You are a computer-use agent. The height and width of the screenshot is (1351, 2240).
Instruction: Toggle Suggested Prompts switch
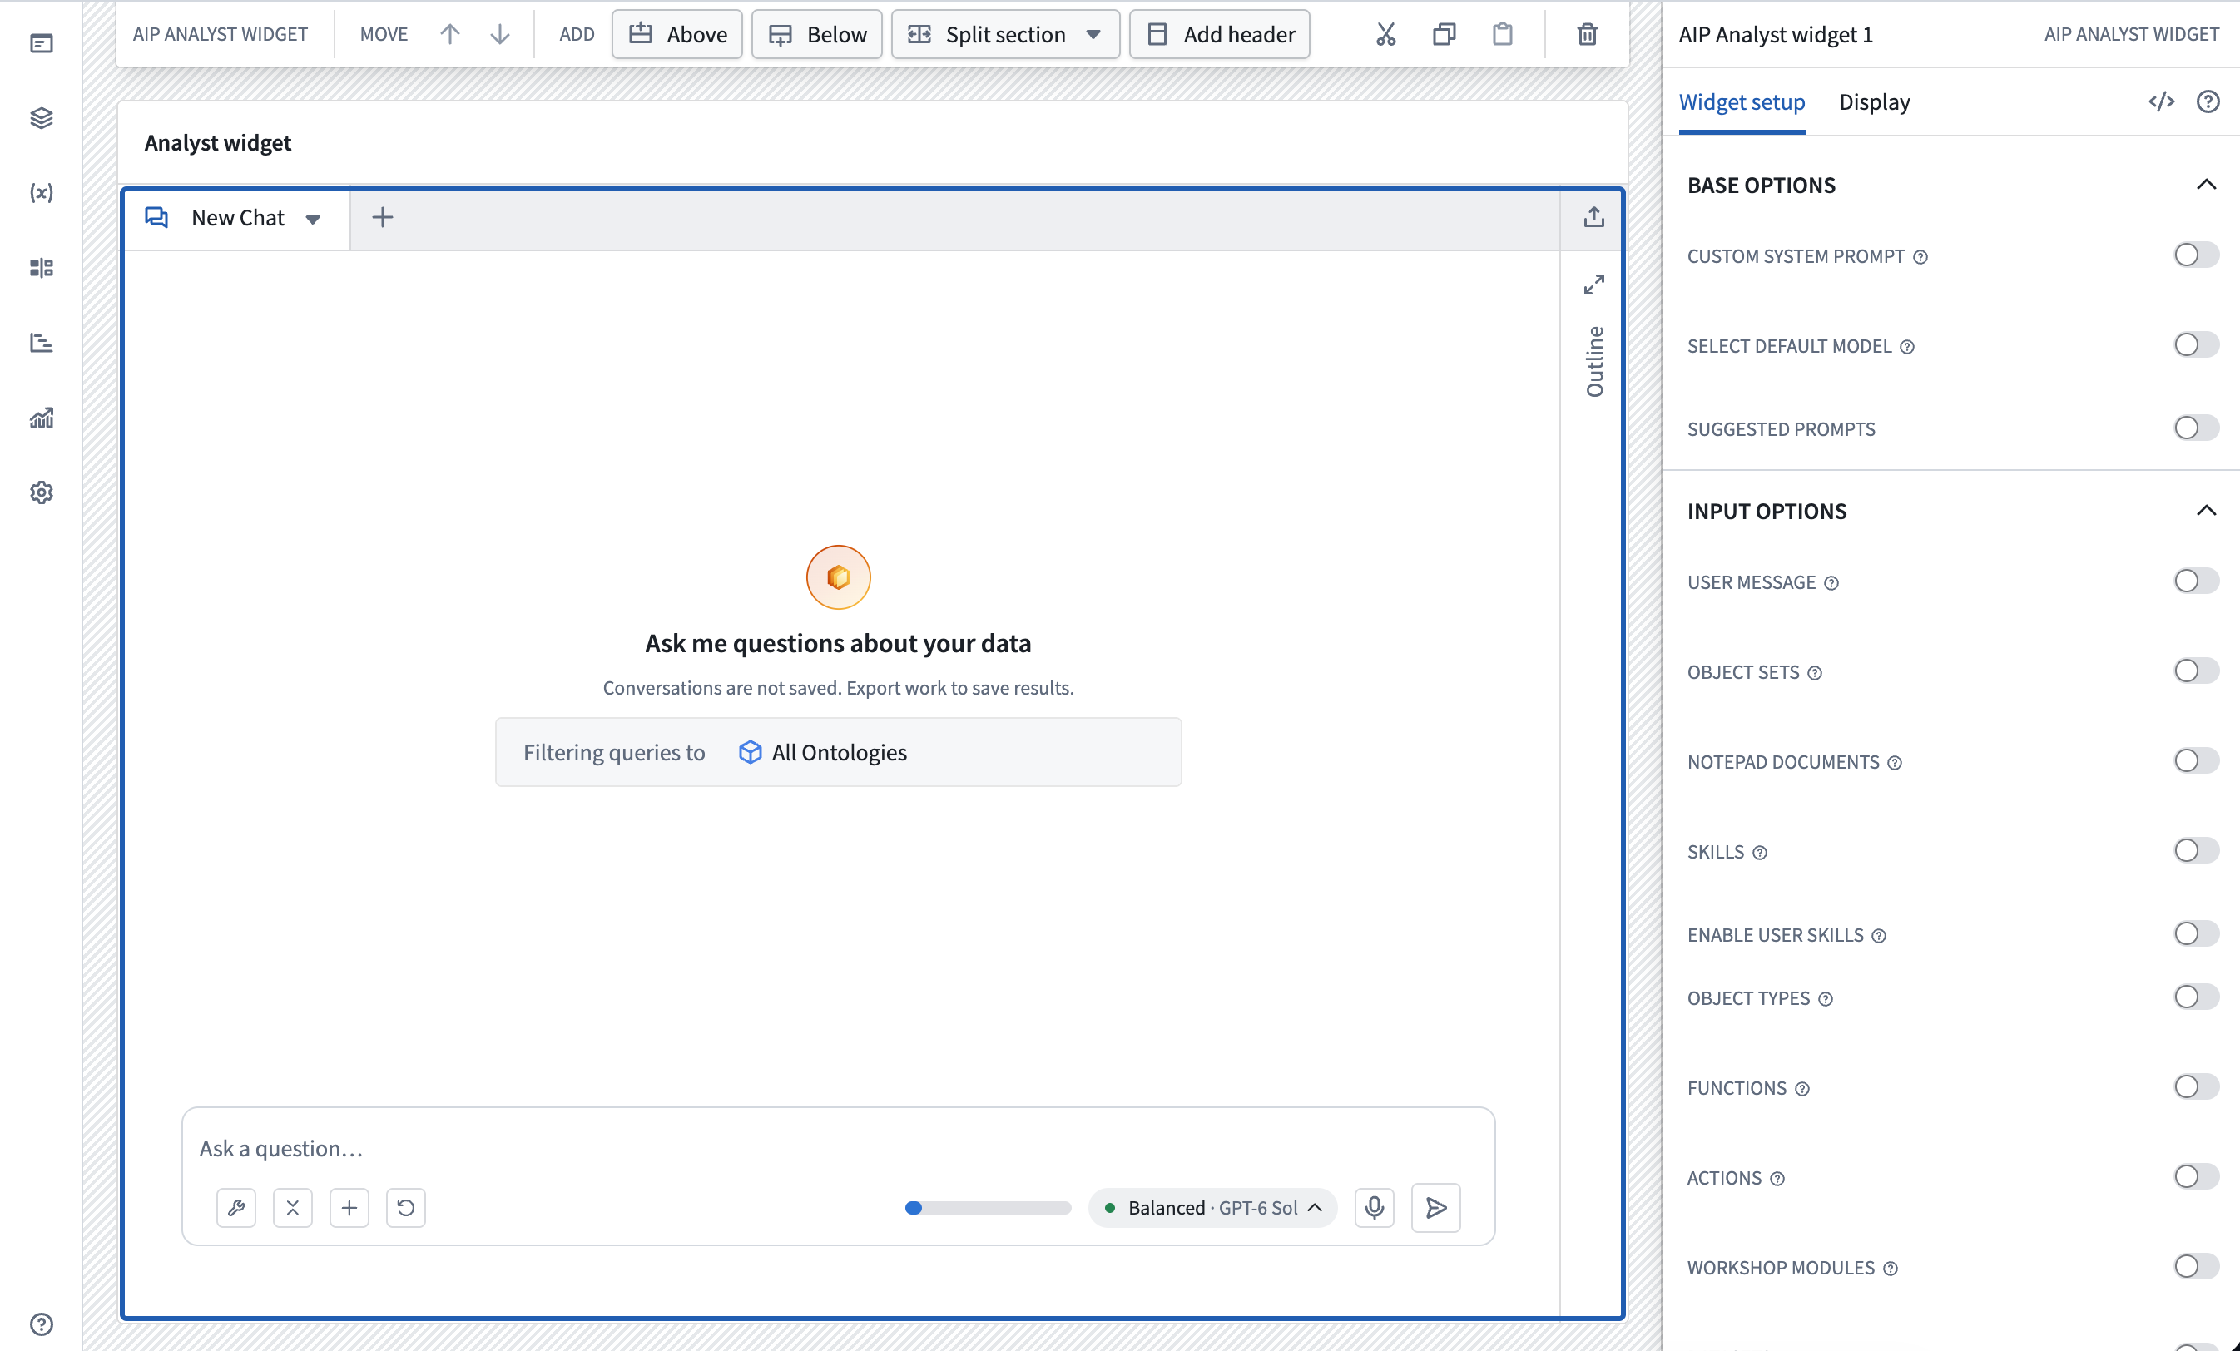click(2197, 428)
